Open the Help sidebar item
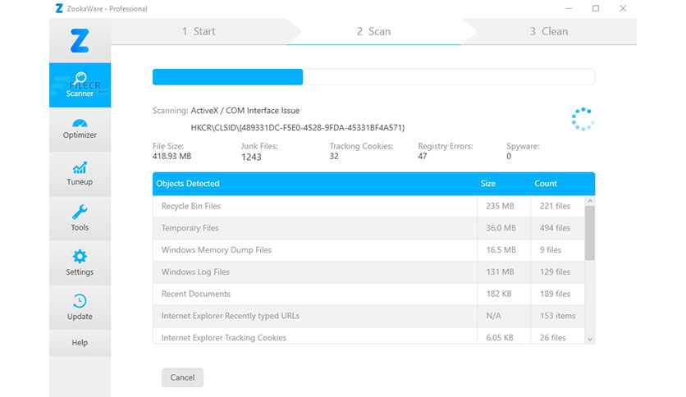This screenshot has width=686, height=397. pyautogui.click(x=80, y=343)
